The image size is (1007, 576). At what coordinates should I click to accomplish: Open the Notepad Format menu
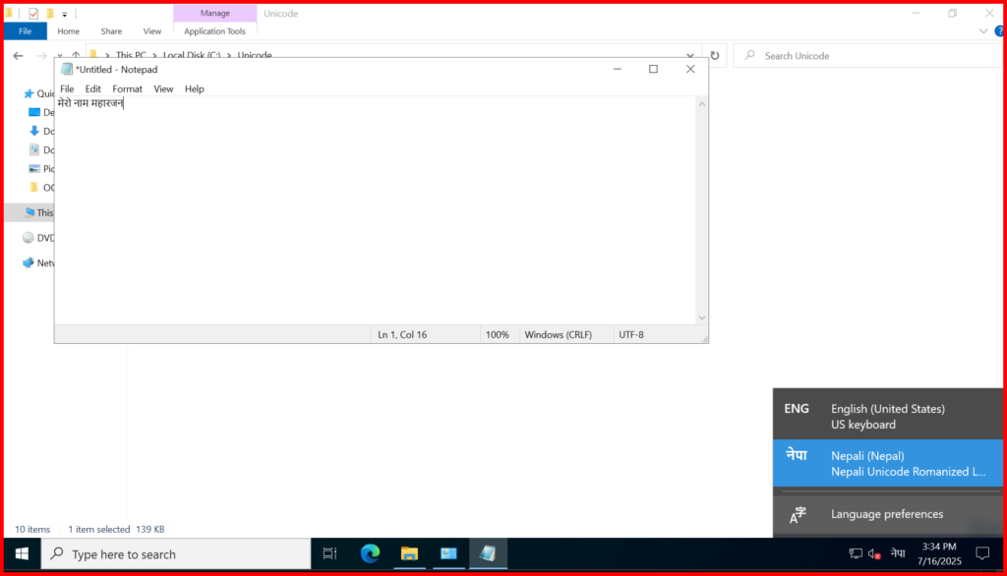tap(127, 88)
